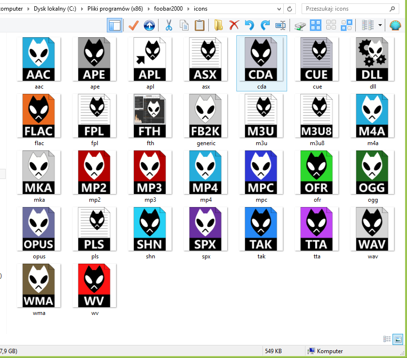Screen dimensions: 407x358
Task: Toggle the preview pane toolbar button
Action: (x=115, y=26)
